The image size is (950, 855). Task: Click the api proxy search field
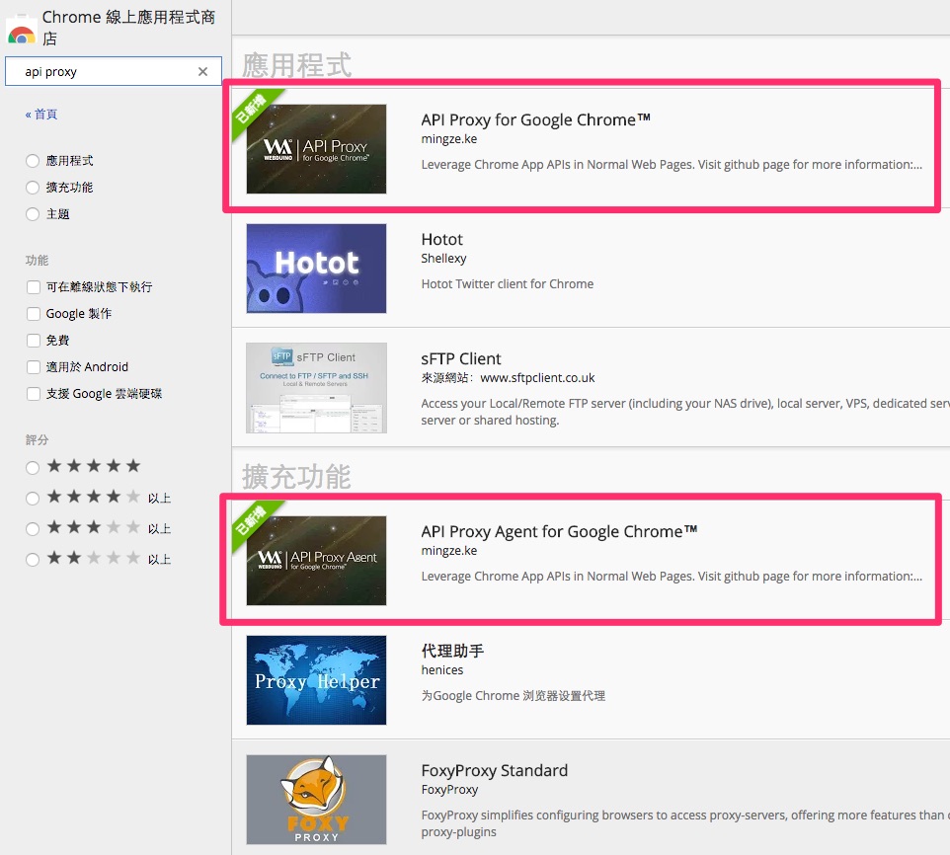point(114,71)
